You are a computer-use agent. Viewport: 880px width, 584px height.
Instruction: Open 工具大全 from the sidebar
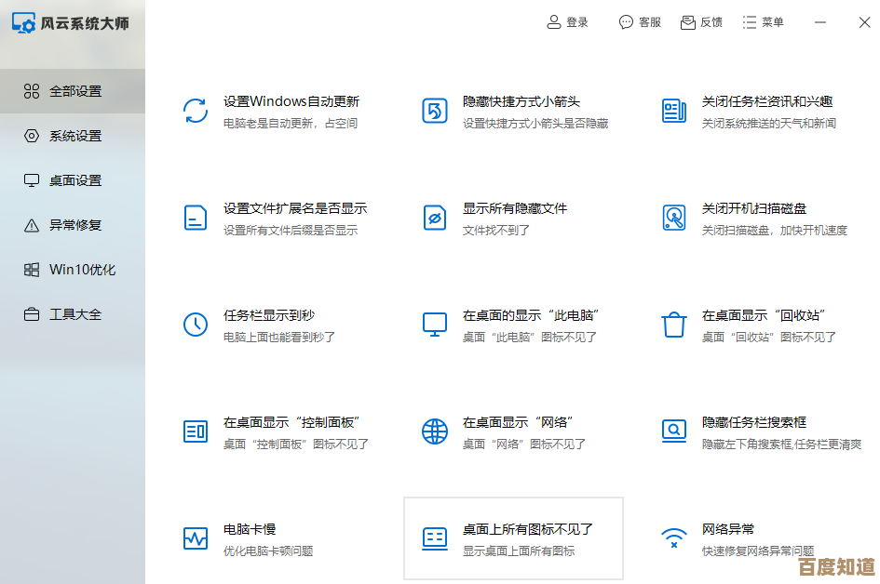pyautogui.click(x=74, y=314)
